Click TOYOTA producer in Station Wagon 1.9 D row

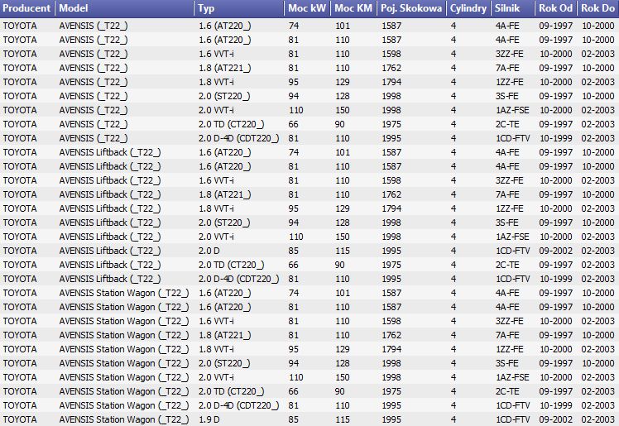pyautogui.click(x=20, y=419)
